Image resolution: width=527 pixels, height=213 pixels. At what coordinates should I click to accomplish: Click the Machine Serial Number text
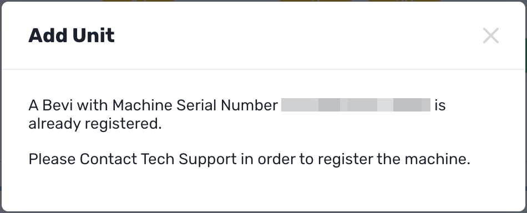coord(195,105)
